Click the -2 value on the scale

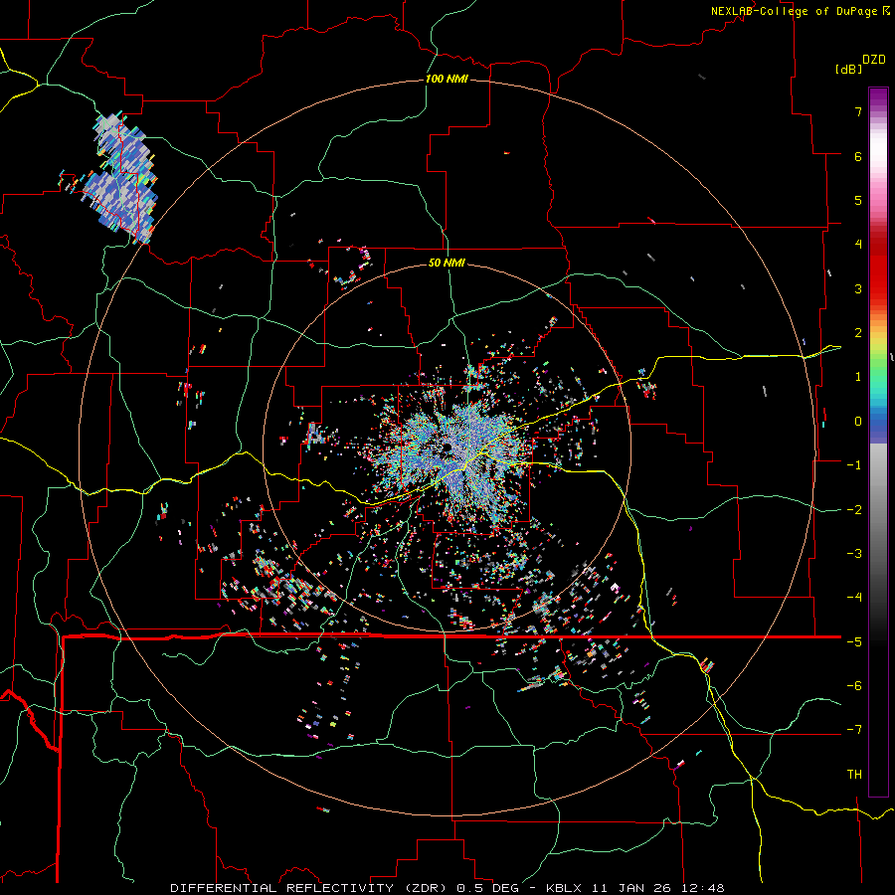[x=854, y=510]
